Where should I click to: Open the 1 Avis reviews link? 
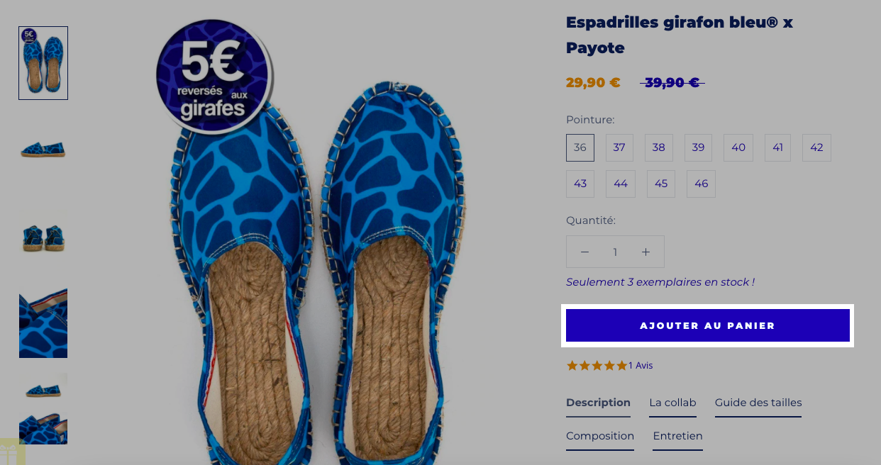tap(641, 366)
